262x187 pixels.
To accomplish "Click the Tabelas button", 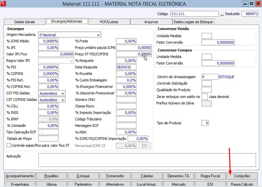I will click(x=147, y=176).
